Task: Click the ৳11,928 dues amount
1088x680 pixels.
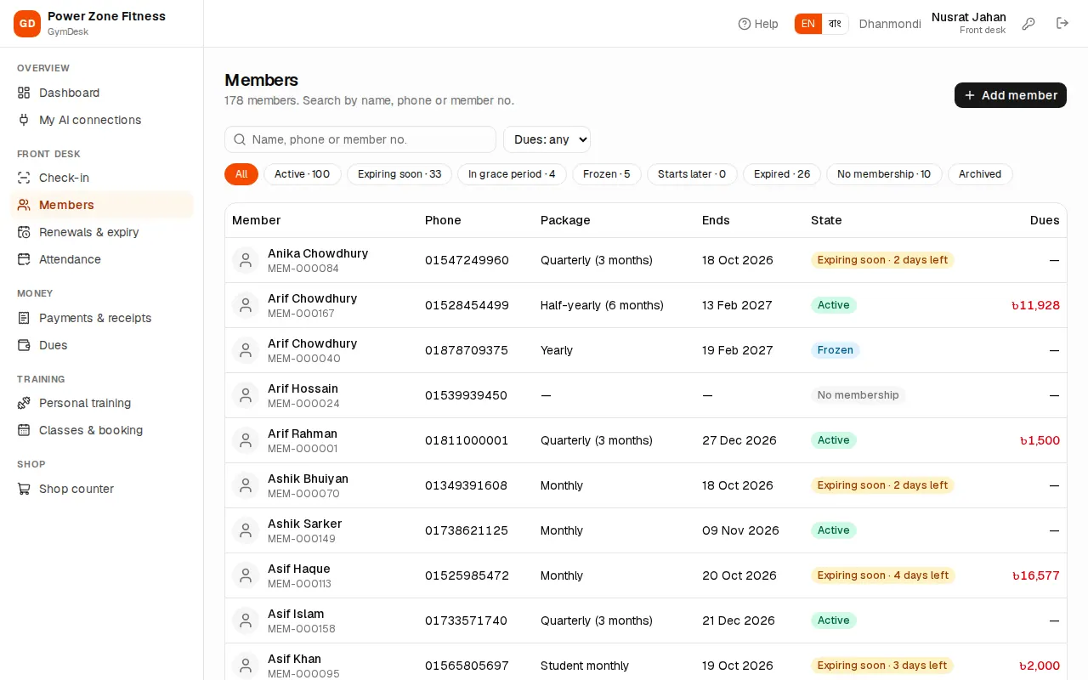Action: (1035, 305)
